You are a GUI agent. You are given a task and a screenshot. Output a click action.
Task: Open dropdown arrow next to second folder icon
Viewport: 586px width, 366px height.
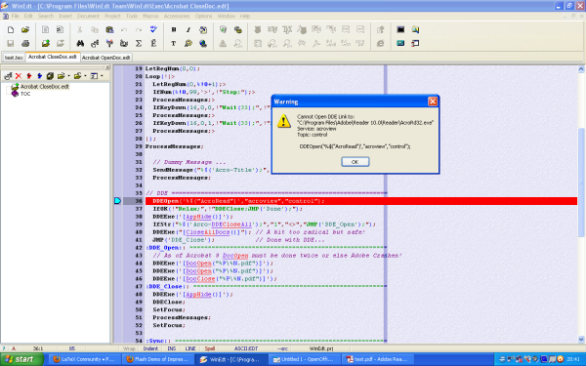point(85,76)
